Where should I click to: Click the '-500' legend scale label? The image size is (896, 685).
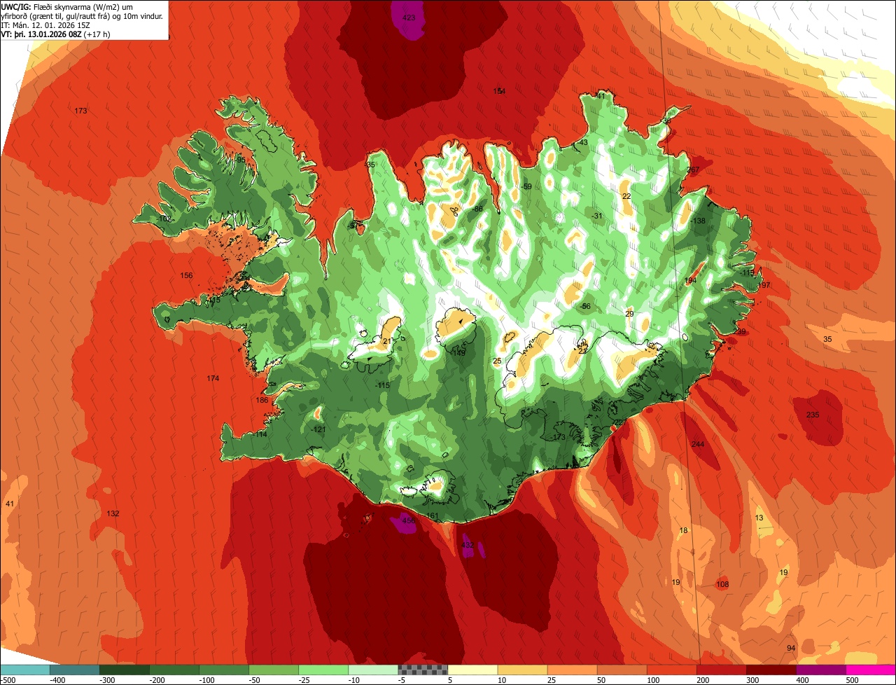(x=8, y=680)
